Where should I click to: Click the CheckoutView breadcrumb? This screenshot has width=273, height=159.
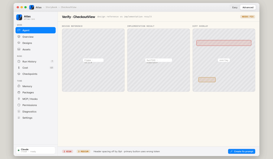[x=69, y=7]
